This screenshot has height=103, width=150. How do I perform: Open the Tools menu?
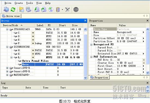click(x=29, y=3)
